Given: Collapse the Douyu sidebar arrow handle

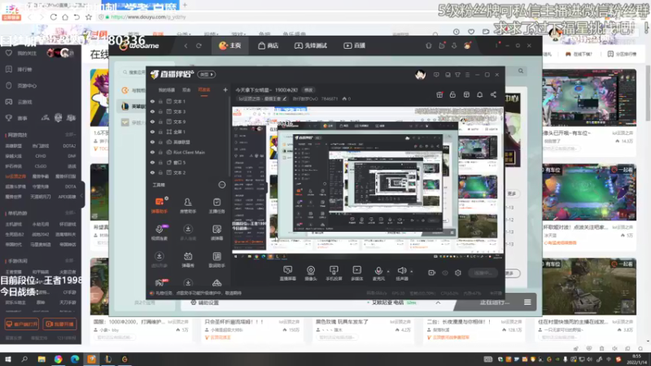Looking at the screenshot, I should tap(82, 195).
